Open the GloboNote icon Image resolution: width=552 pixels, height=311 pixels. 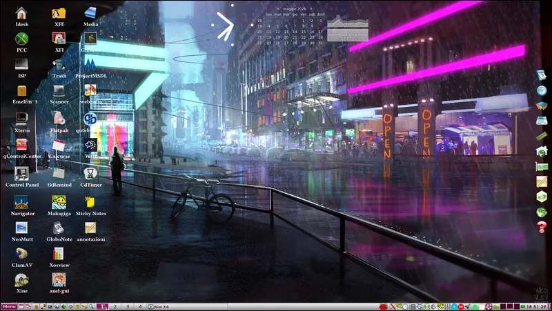coord(59,228)
